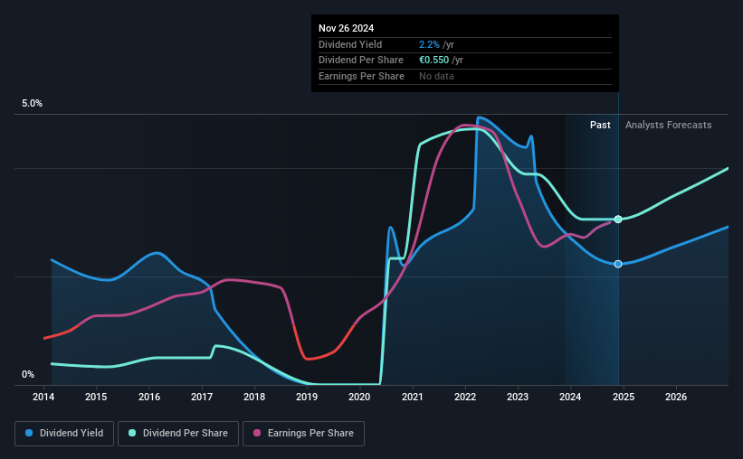Click the 2019 x-axis year label
Viewport: 743px width, 459px height.
pos(307,397)
